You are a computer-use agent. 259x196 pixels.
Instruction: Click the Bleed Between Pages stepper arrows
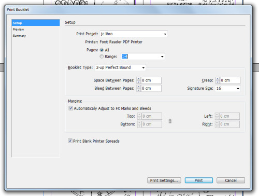[x=139, y=88]
